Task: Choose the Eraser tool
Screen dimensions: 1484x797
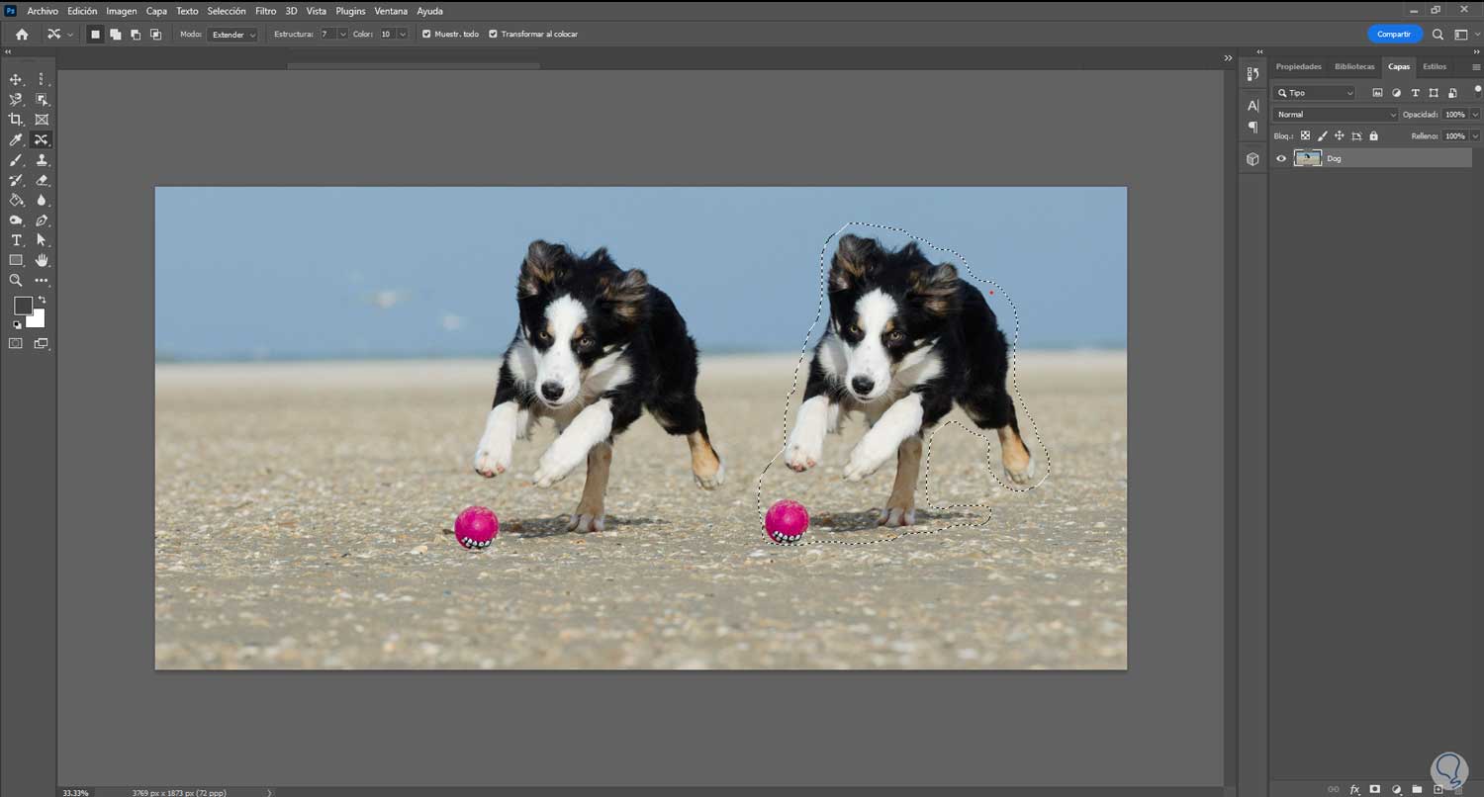Action: click(42, 180)
